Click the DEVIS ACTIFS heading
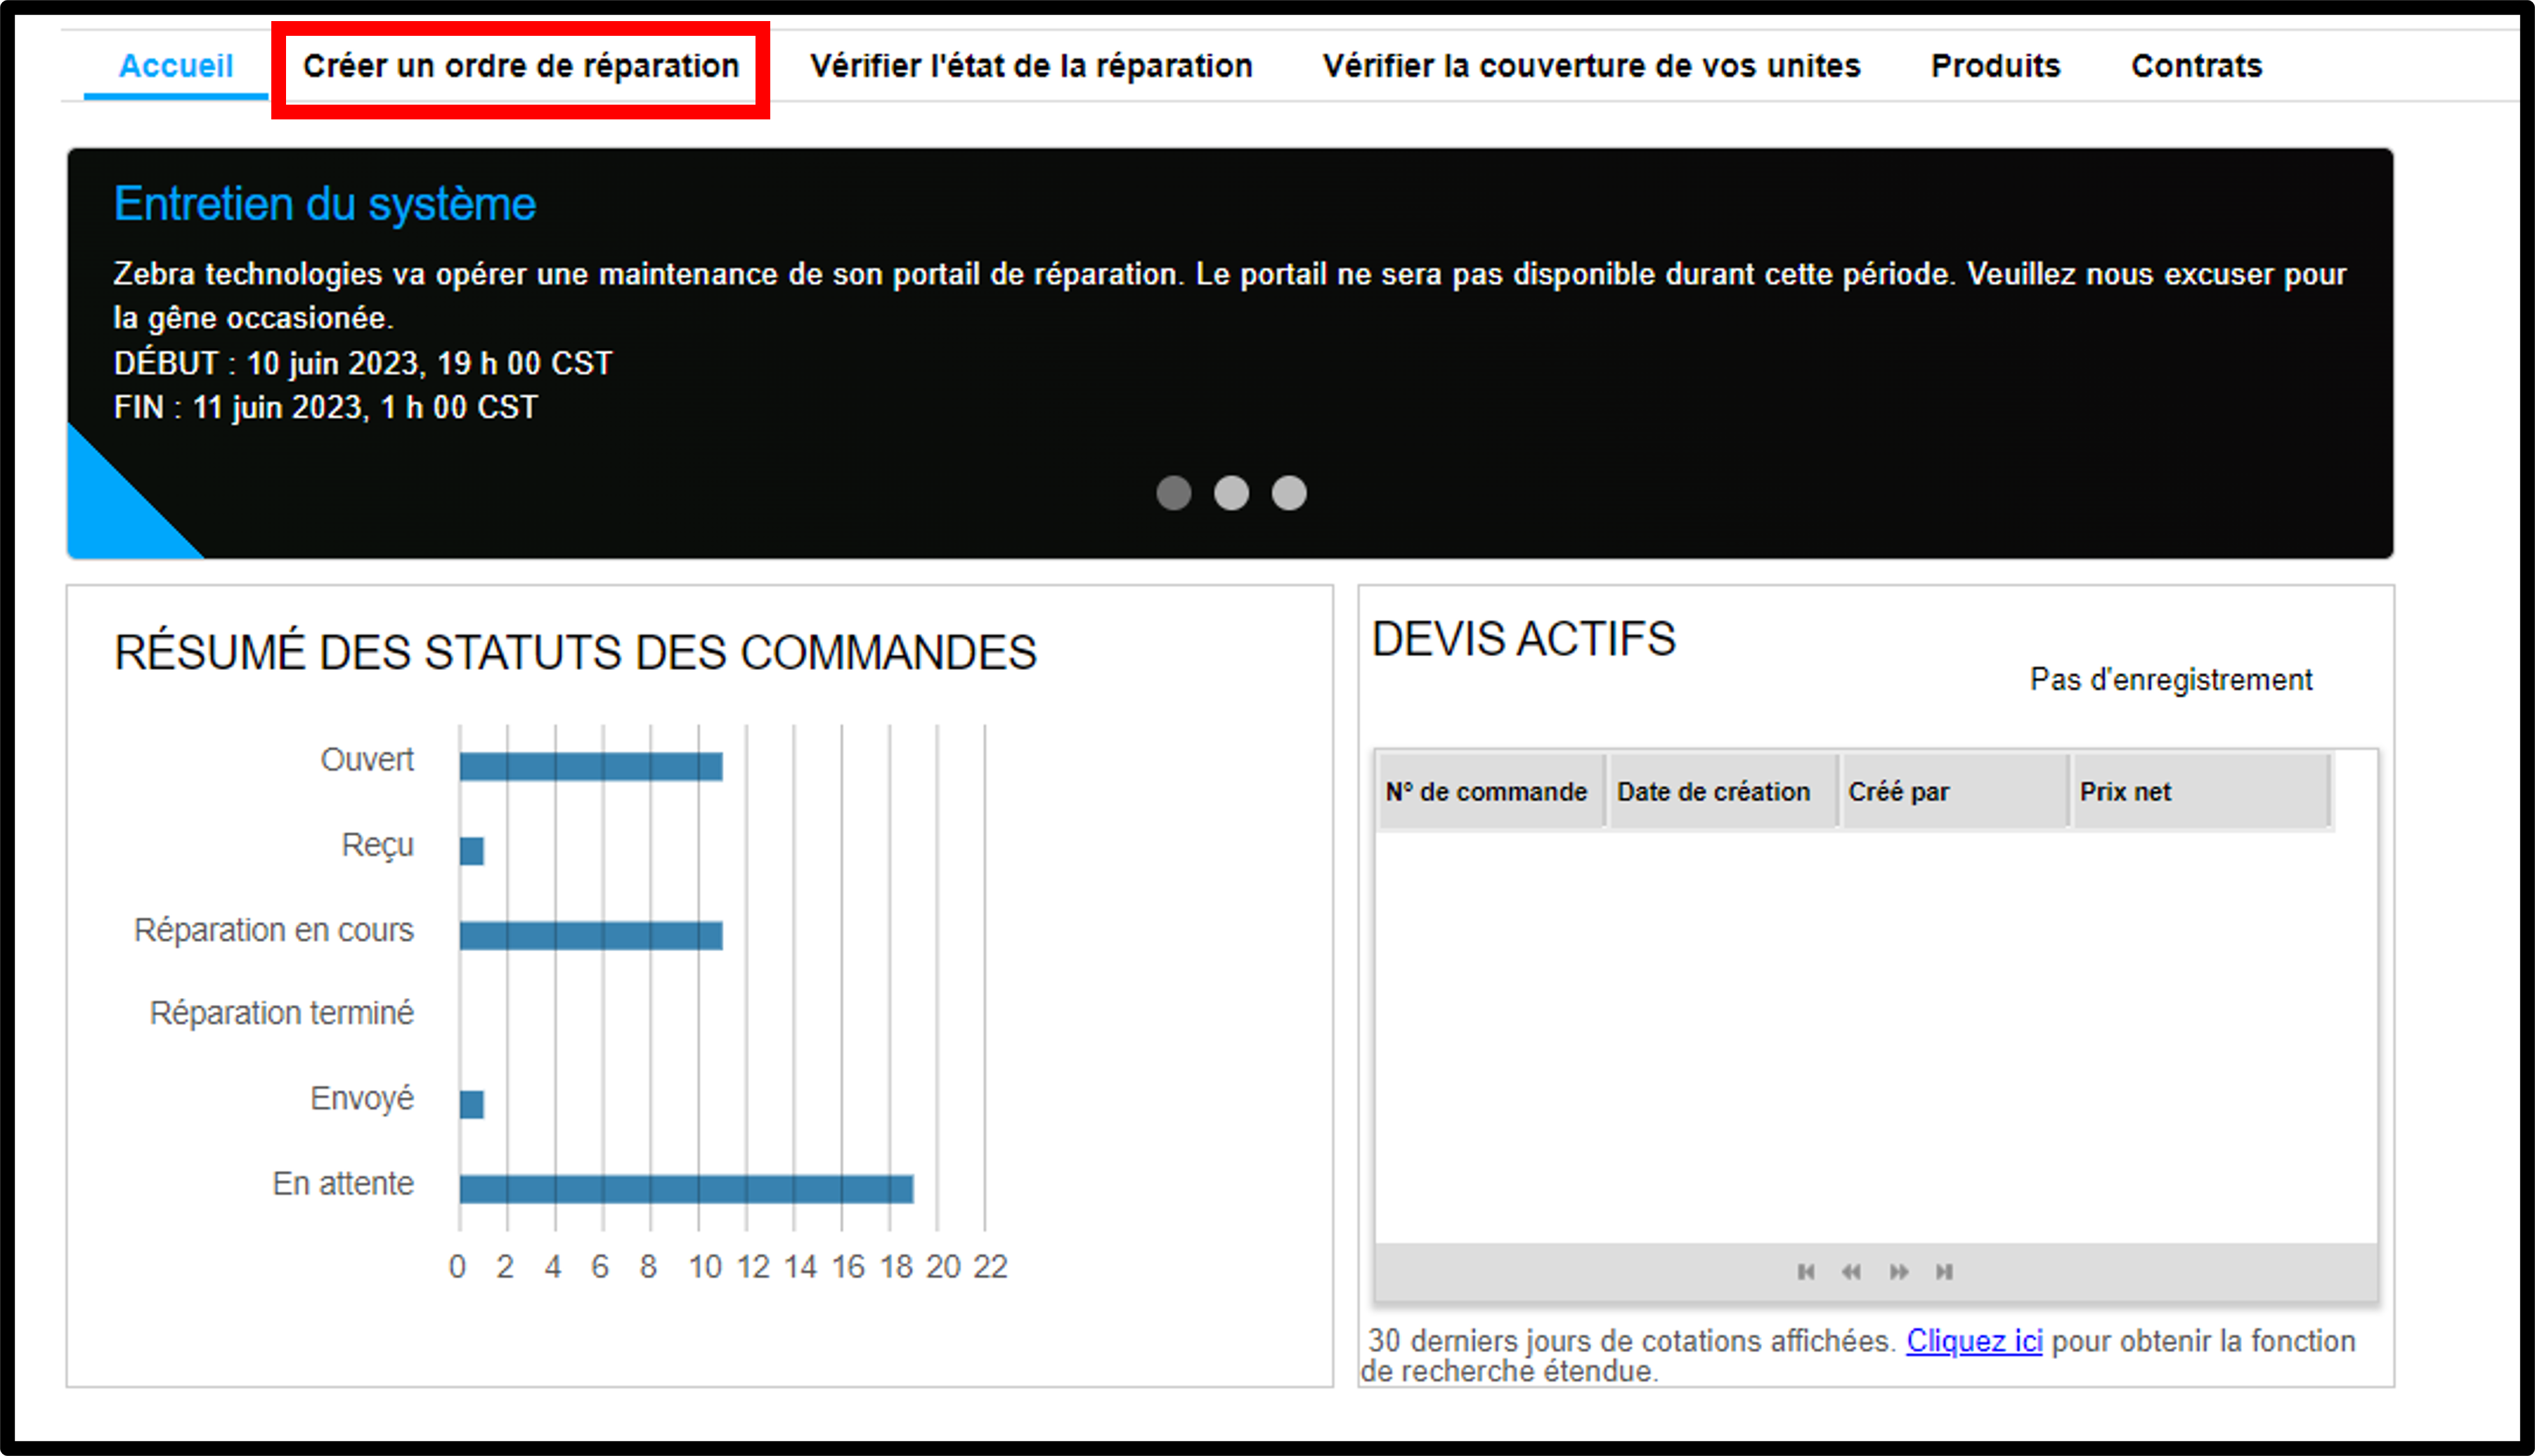The width and height of the screenshot is (2535, 1456). [x=1524, y=639]
